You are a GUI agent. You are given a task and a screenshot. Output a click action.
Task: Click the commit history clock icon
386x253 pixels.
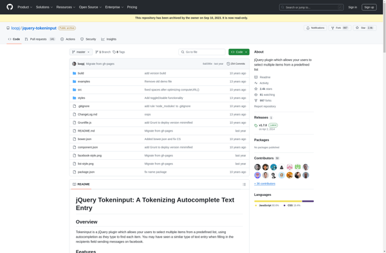click(228, 64)
